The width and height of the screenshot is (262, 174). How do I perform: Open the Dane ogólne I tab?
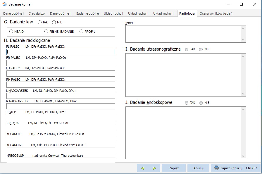(13, 13)
